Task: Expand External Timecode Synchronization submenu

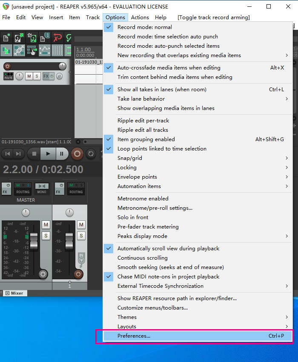Action: tap(198, 286)
